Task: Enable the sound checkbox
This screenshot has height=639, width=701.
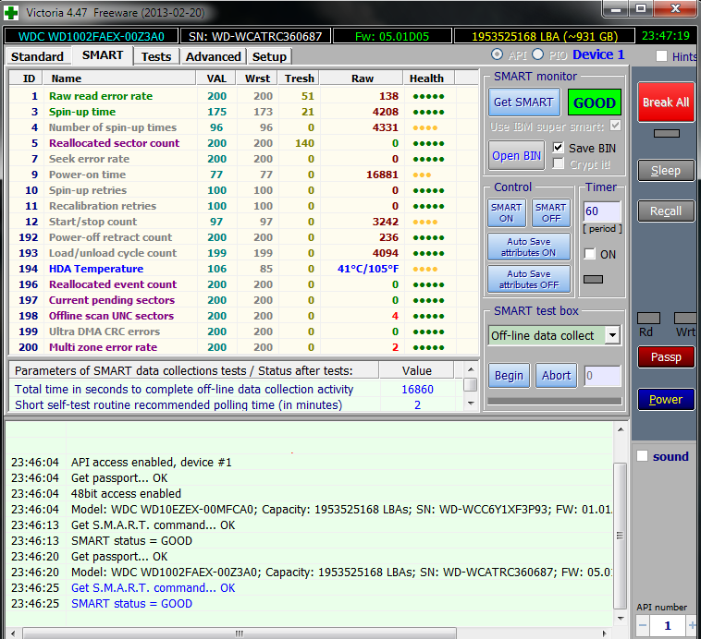Action: pyautogui.click(x=643, y=456)
